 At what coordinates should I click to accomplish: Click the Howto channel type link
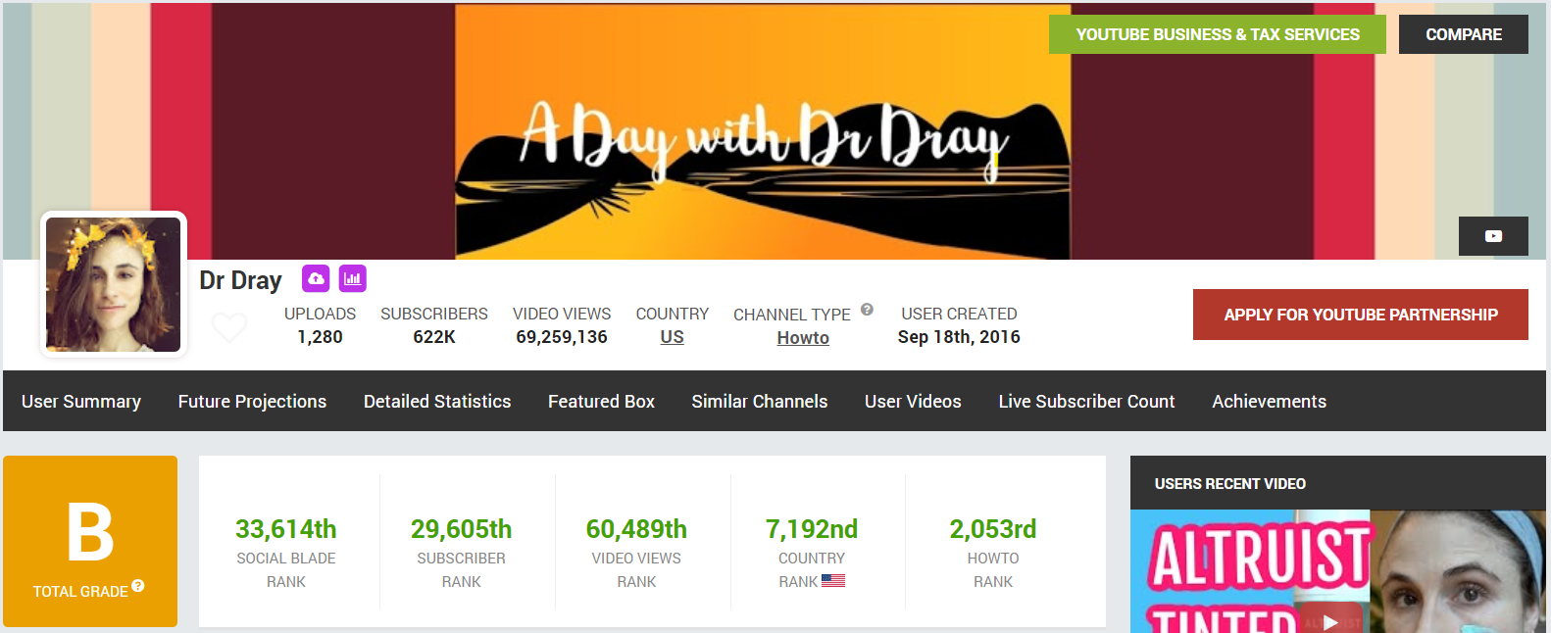tap(803, 338)
